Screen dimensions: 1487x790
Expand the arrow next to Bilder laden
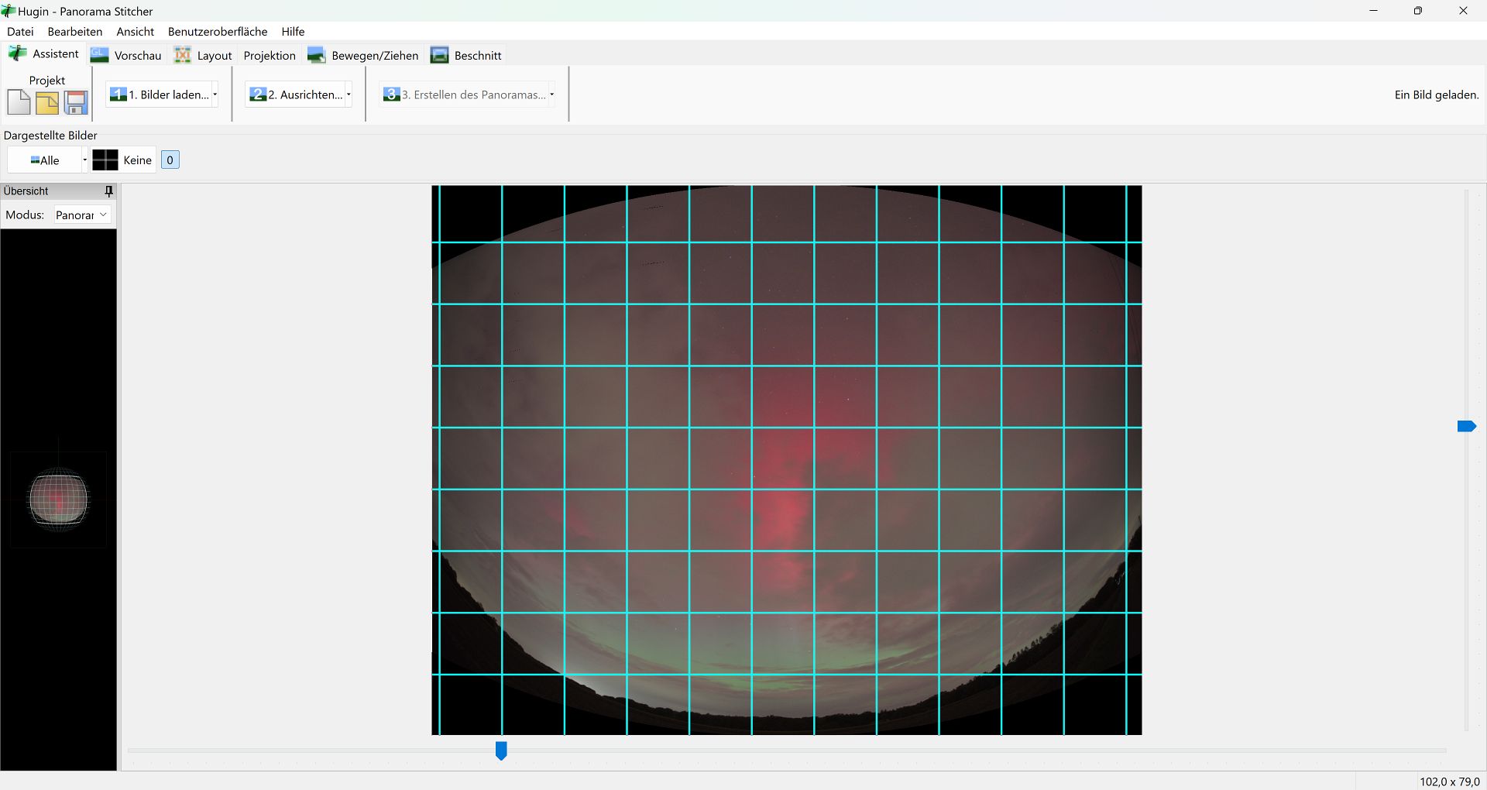pos(215,94)
